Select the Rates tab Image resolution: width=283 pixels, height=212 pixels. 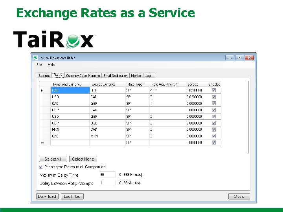pyautogui.click(x=58, y=75)
